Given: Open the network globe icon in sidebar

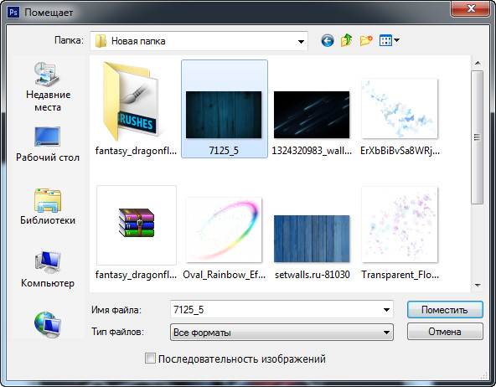Looking at the screenshot, I should [x=48, y=324].
